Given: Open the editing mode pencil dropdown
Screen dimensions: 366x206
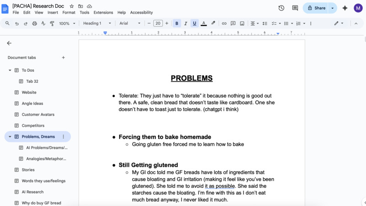Looking at the screenshot, I should coord(339,23).
